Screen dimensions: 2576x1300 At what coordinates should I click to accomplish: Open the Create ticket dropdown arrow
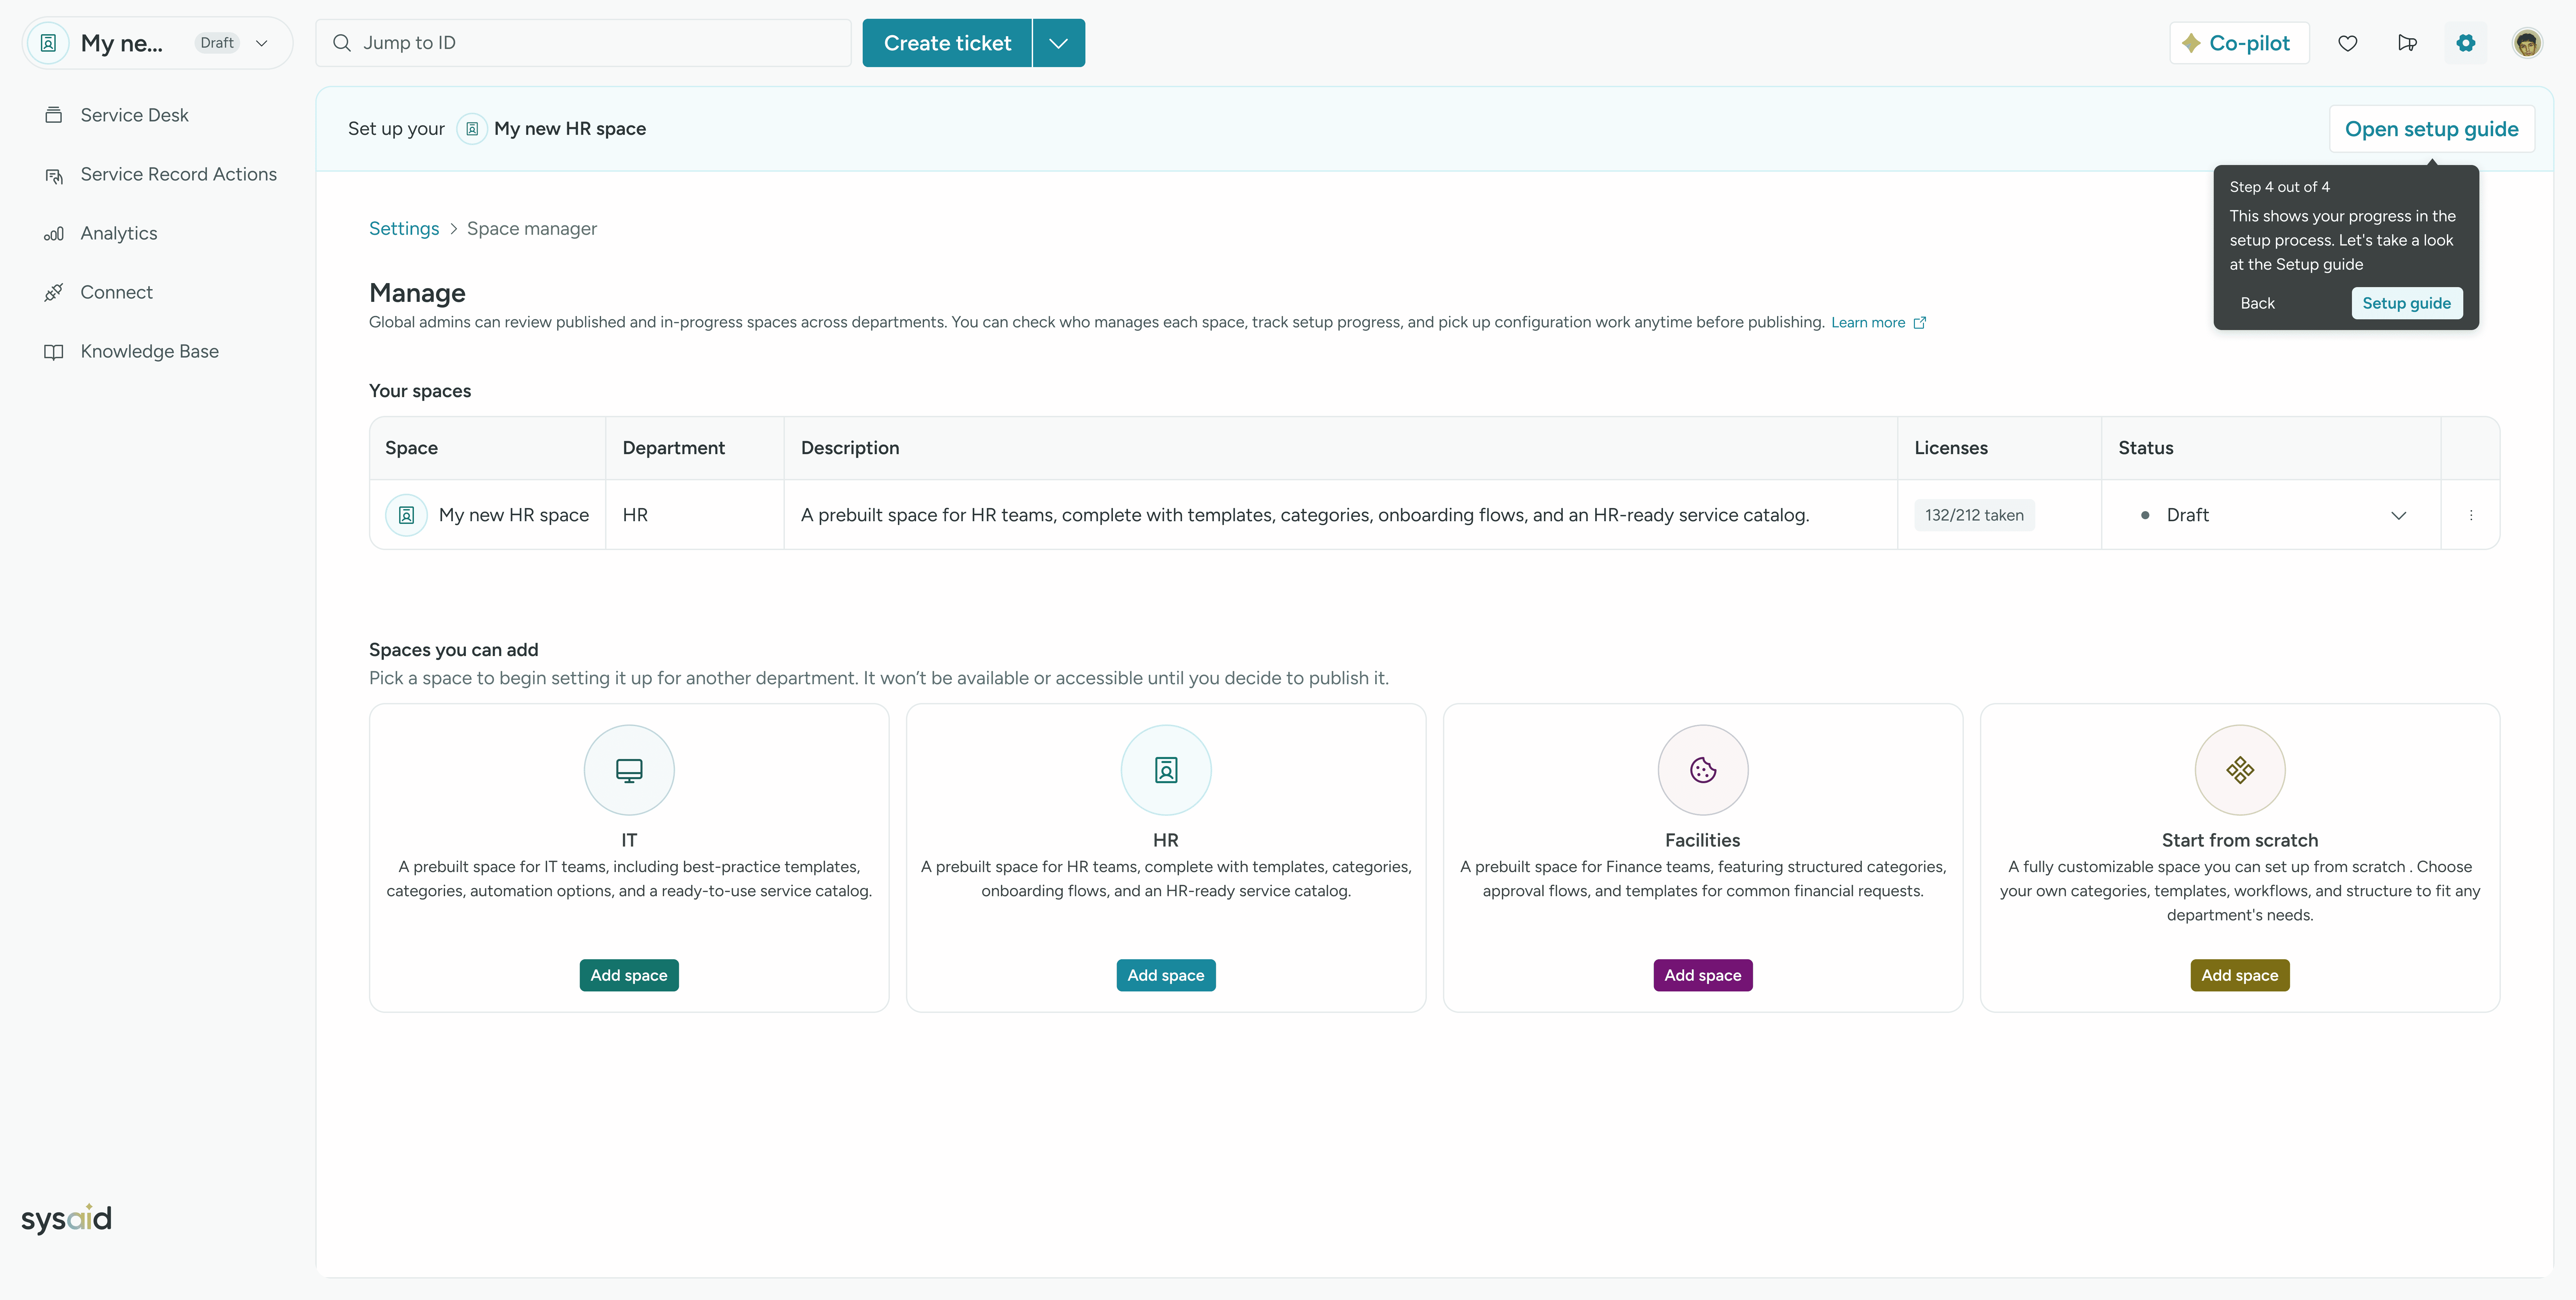click(1058, 43)
